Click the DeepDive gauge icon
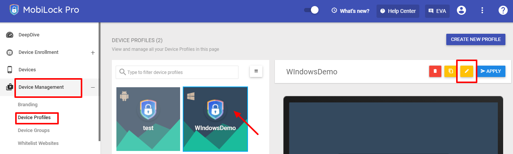Screen dimensions: 513x154 click(10, 35)
